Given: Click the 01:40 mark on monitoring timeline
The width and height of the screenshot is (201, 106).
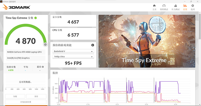Looking at the screenshot, I should point(88,104).
